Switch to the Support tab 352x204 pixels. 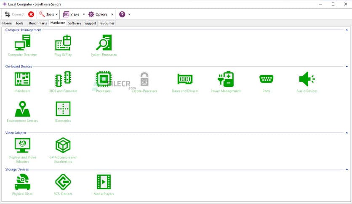click(90, 23)
